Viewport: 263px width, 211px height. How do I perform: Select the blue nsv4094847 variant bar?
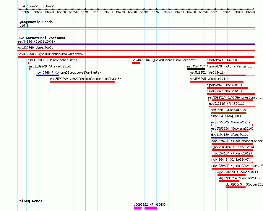47,75
